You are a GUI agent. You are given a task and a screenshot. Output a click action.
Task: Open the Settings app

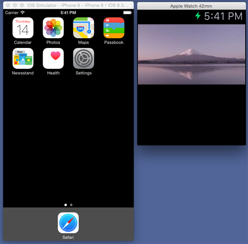pos(83,58)
